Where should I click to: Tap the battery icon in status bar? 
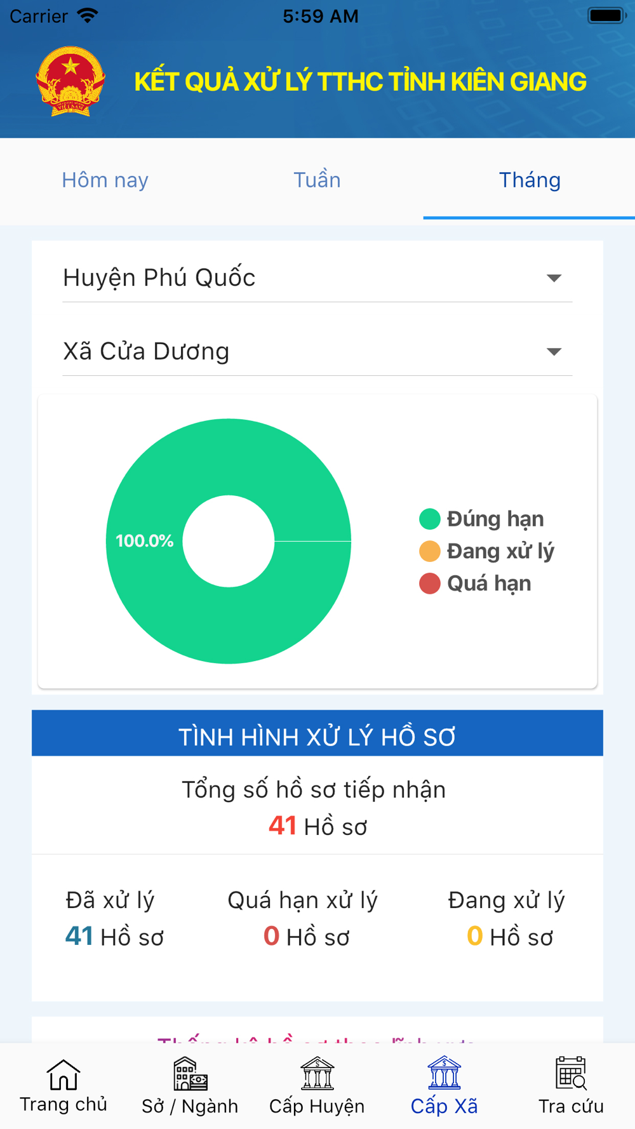point(607,15)
